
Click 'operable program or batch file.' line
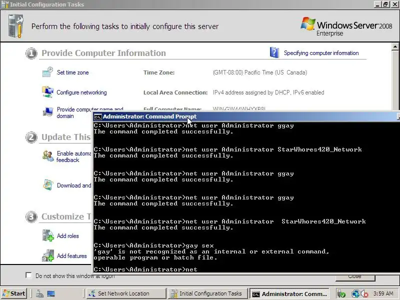155,257
